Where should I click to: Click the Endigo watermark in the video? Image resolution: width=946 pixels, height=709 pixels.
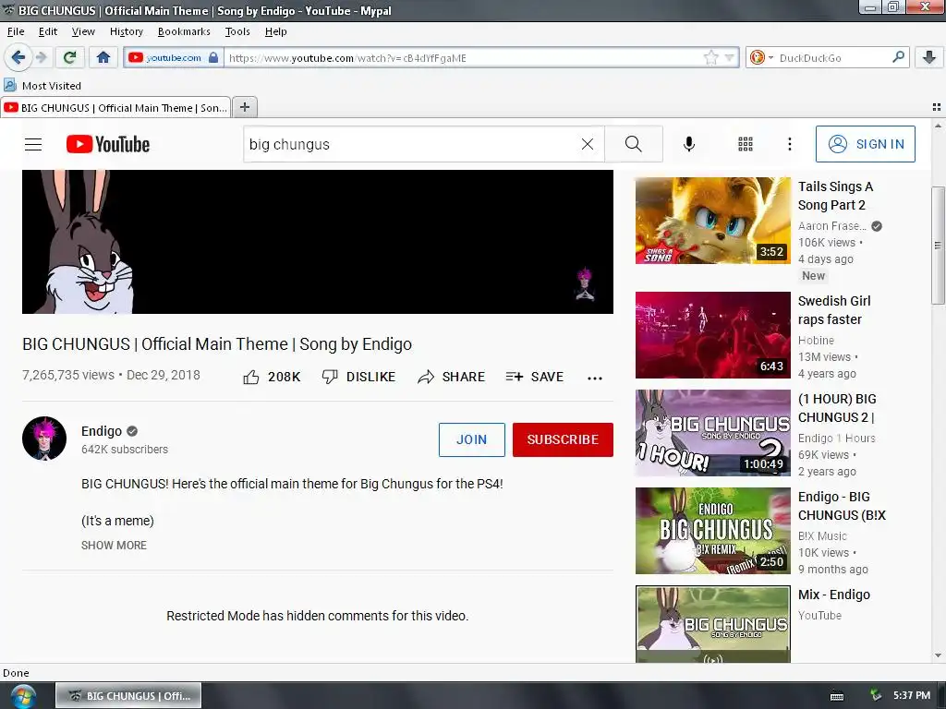pos(584,284)
